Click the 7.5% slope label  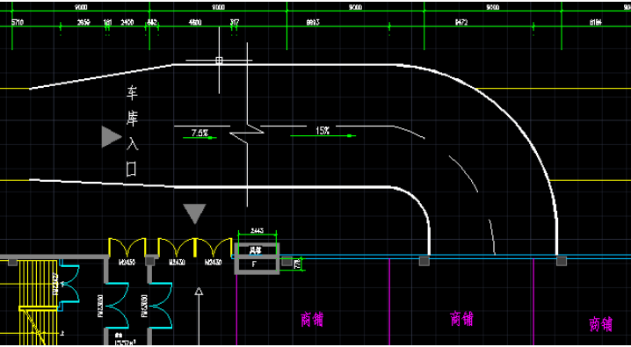pyautogui.click(x=199, y=133)
